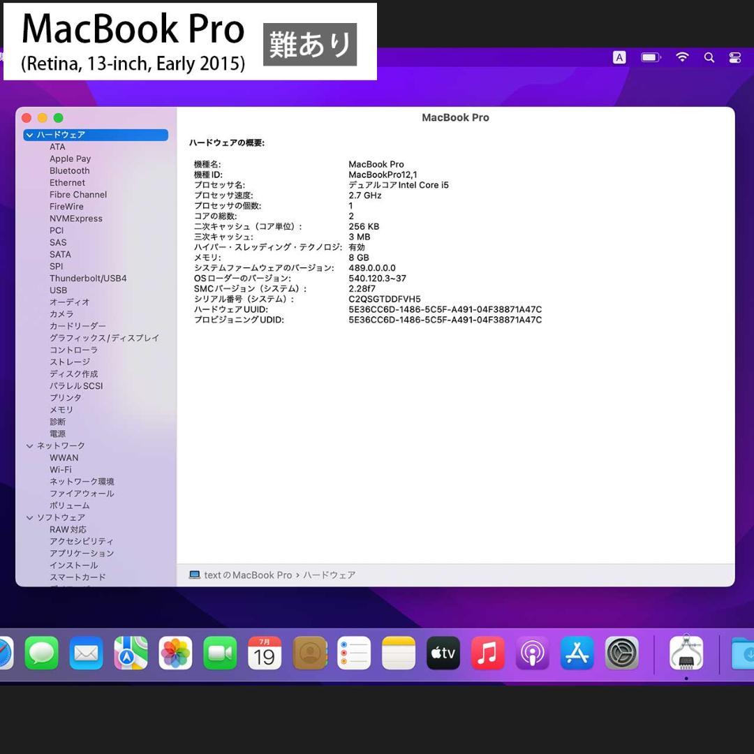
Task: Check battery status in menu bar
Action: 651,58
